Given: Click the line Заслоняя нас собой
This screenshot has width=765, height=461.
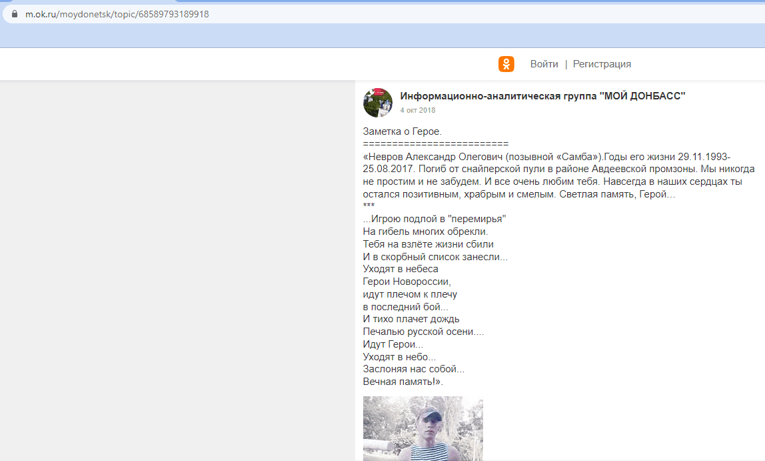Looking at the screenshot, I should (x=414, y=369).
